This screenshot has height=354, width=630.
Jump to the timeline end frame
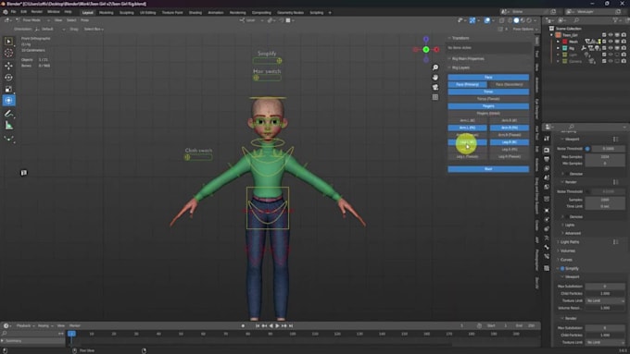click(x=291, y=326)
